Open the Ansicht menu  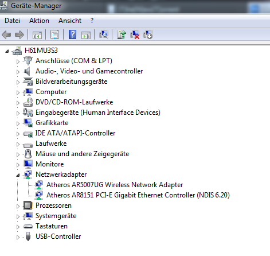click(70, 21)
